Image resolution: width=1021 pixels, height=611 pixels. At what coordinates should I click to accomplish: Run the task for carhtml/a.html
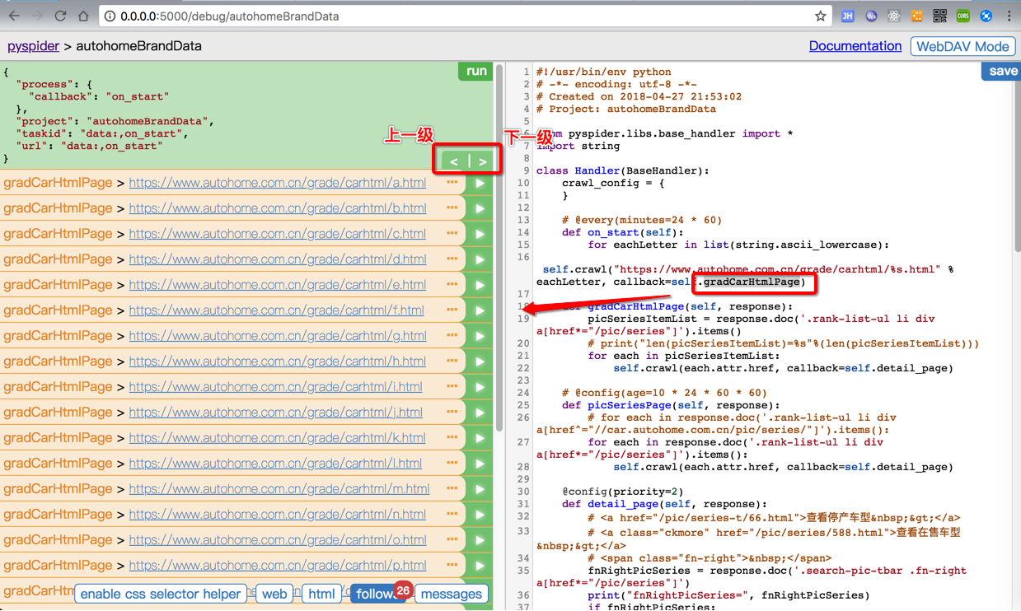tap(480, 183)
